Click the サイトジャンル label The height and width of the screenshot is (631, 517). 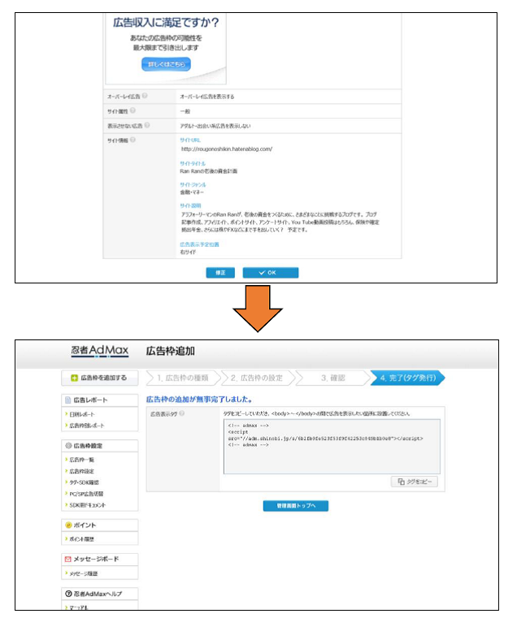[193, 184]
